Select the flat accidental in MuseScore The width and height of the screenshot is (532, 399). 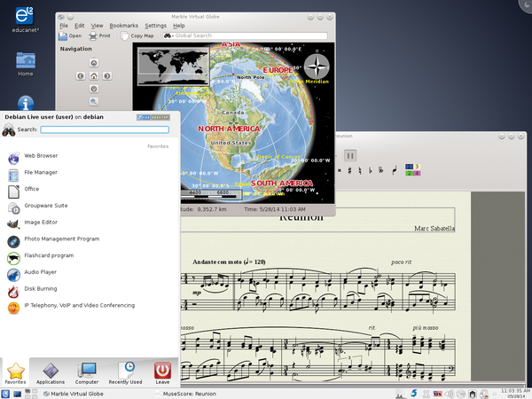pos(370,170)
